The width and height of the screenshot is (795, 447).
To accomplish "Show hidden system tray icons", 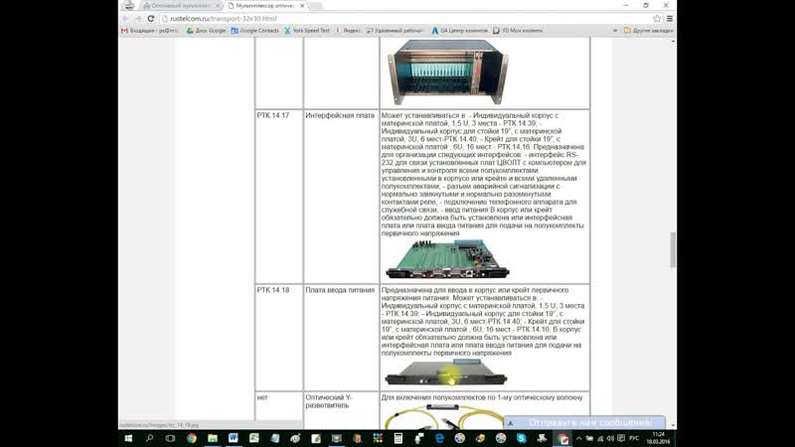I will [x=579, y=438].
